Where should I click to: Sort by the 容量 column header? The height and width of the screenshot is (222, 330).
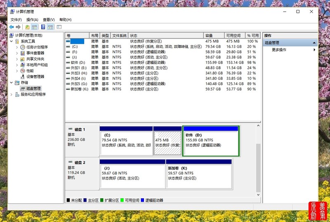[x=214, y=36]
